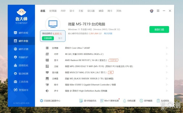Switch to the 处理器 tab
183x113 pixels.
point(53,11)
